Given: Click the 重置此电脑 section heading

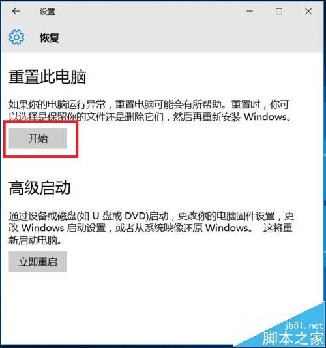Looking at the screenshot, I should pyautogui.click(x=48, y=77).
